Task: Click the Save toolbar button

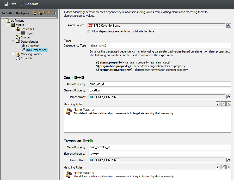Action: pyautogui.click(x=10, y=4)
